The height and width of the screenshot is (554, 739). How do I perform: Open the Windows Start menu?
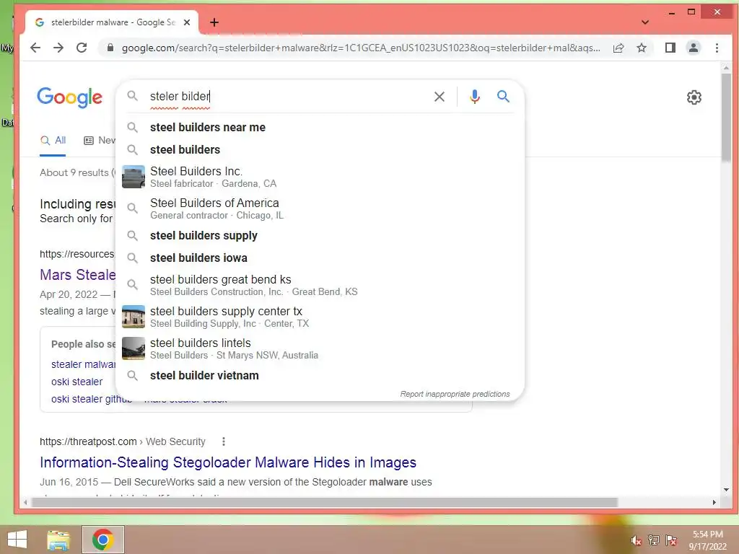(17, 540)
